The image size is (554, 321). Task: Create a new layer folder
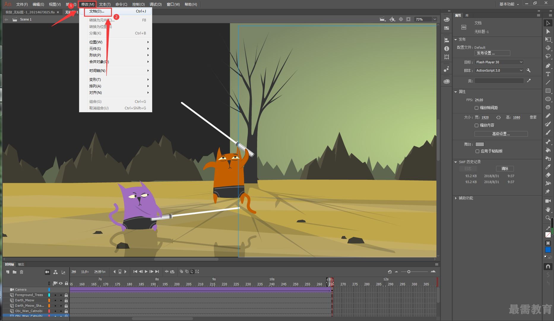tap(15, 272)
